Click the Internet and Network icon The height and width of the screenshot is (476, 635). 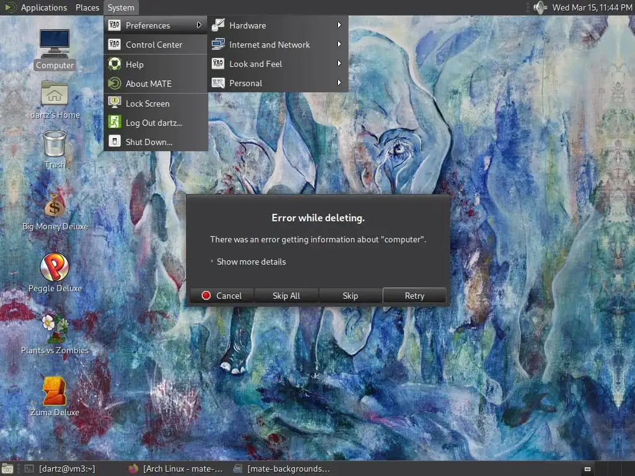pyautogui.click(x=218, y=44)
